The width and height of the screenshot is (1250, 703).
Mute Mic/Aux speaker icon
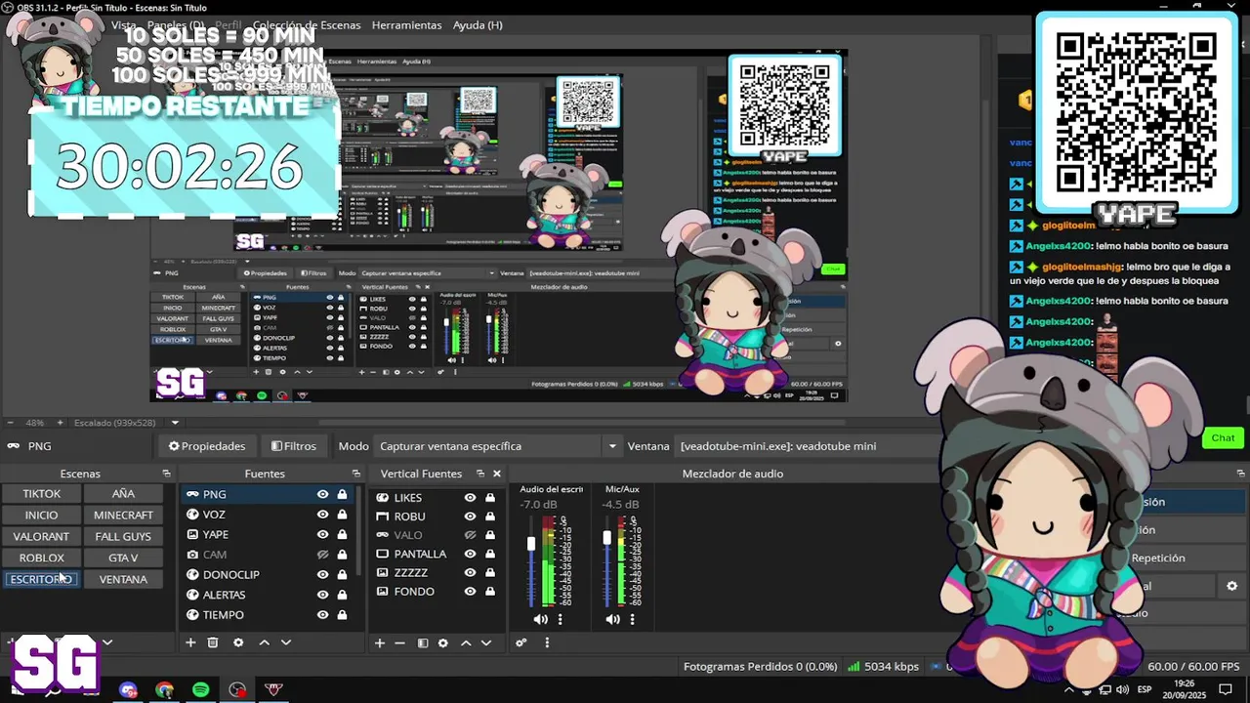pos(612,619)
